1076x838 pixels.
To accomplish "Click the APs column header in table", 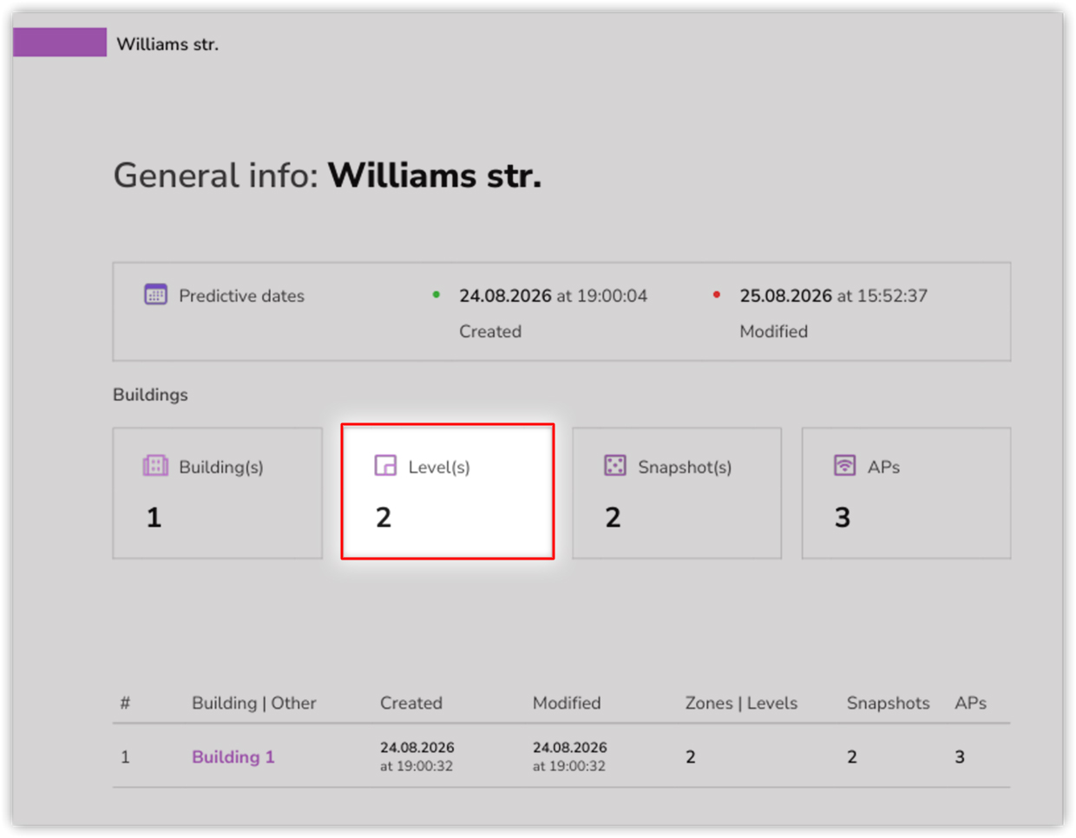I will click(x=970, y=703).
